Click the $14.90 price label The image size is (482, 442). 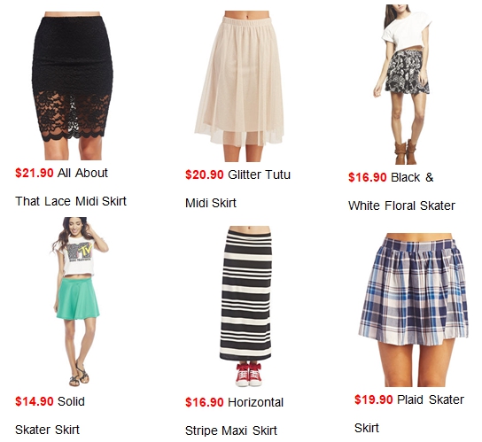coord(35,401)
